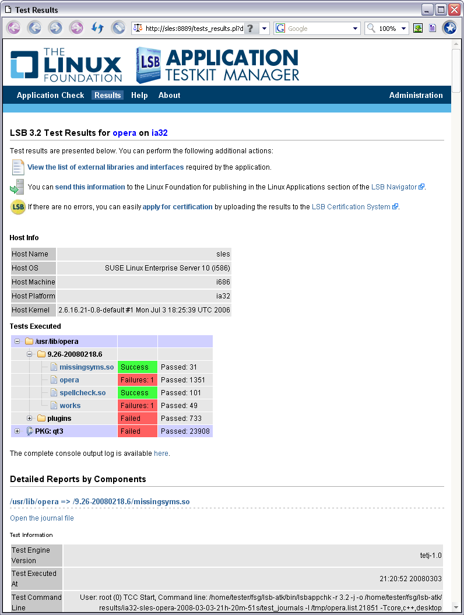Image resolution: width=464 pixels, height=615 pixels.
Task: Click the fast forward navigation button
Action: (76, 28)
